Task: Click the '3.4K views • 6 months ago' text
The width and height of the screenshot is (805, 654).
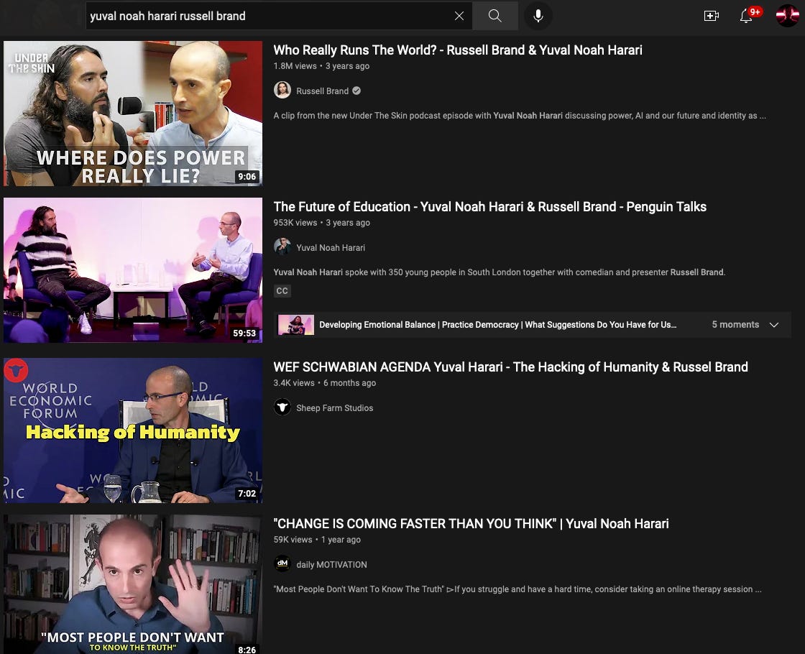Action: coord(324,383)
